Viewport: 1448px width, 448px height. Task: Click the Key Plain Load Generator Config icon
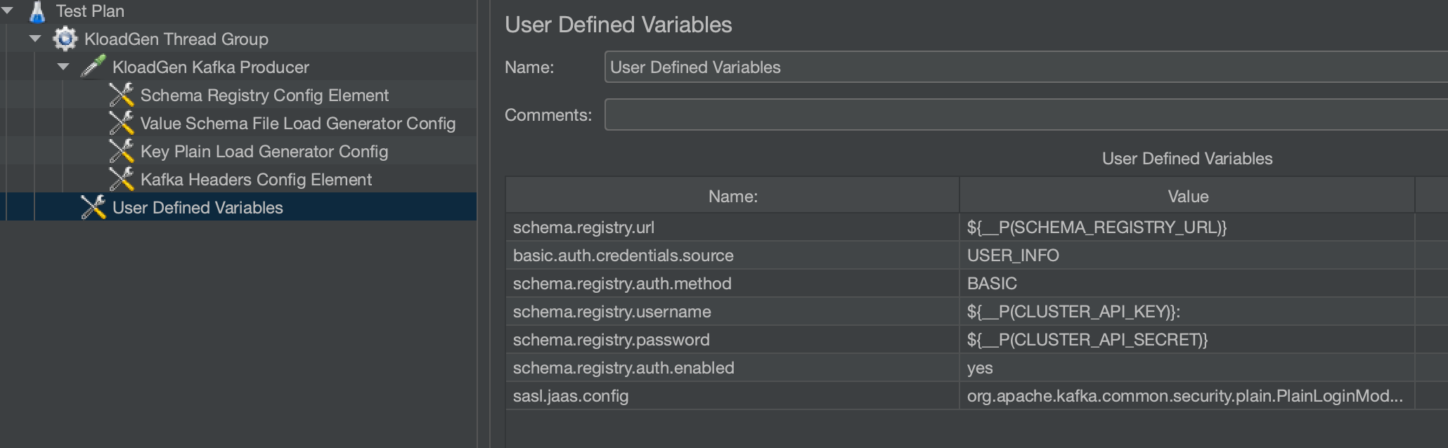(122, 151)
